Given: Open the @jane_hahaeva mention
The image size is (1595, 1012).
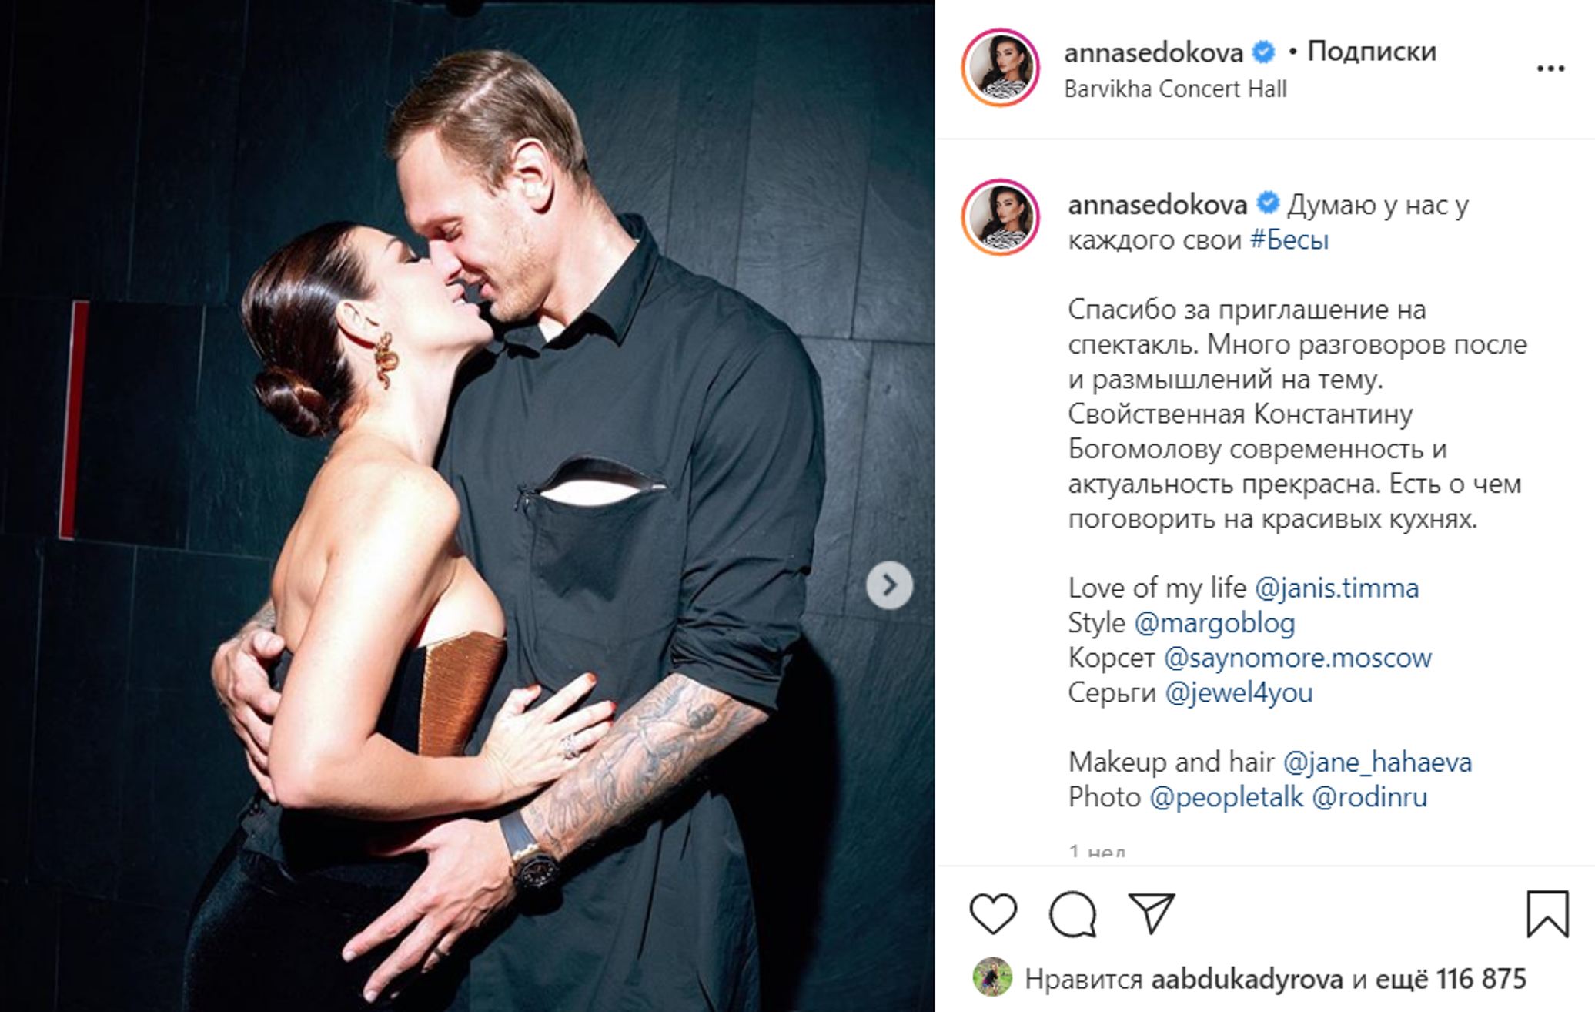Looking at the screenshot, I should [x=1377, y=762].
